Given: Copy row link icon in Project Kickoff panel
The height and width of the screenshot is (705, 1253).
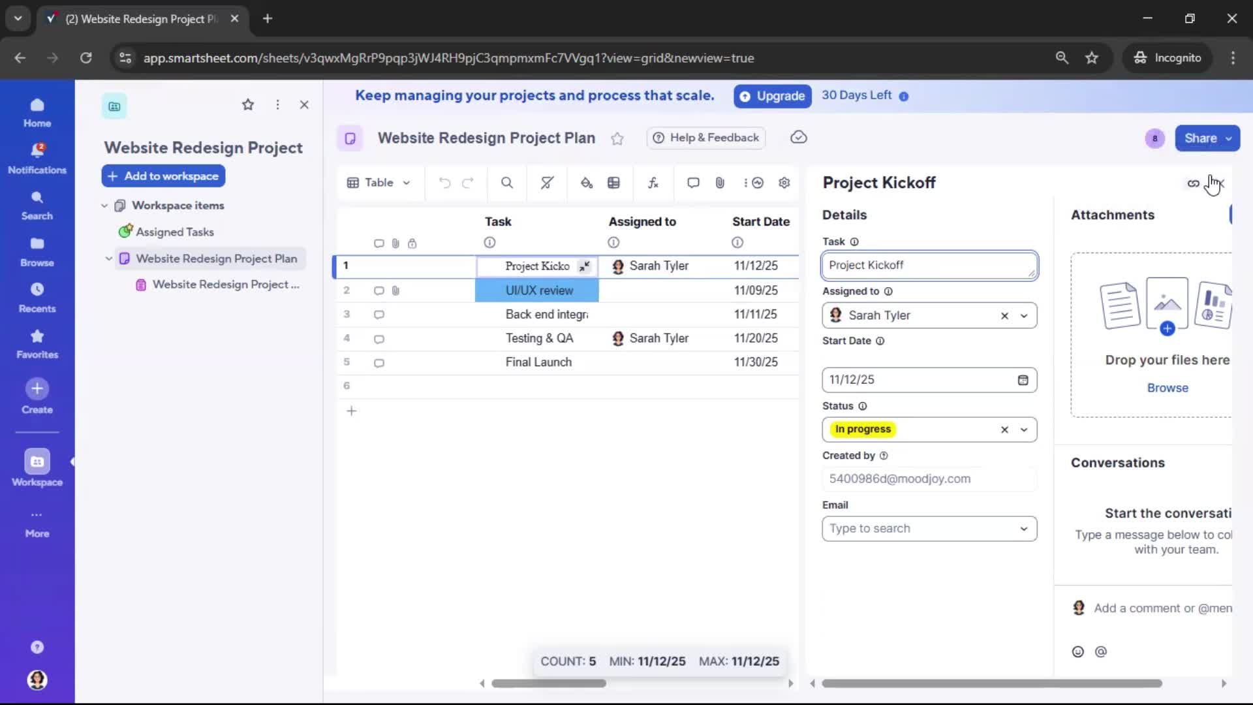Looking at the screenshot, I should point(1193,183).
